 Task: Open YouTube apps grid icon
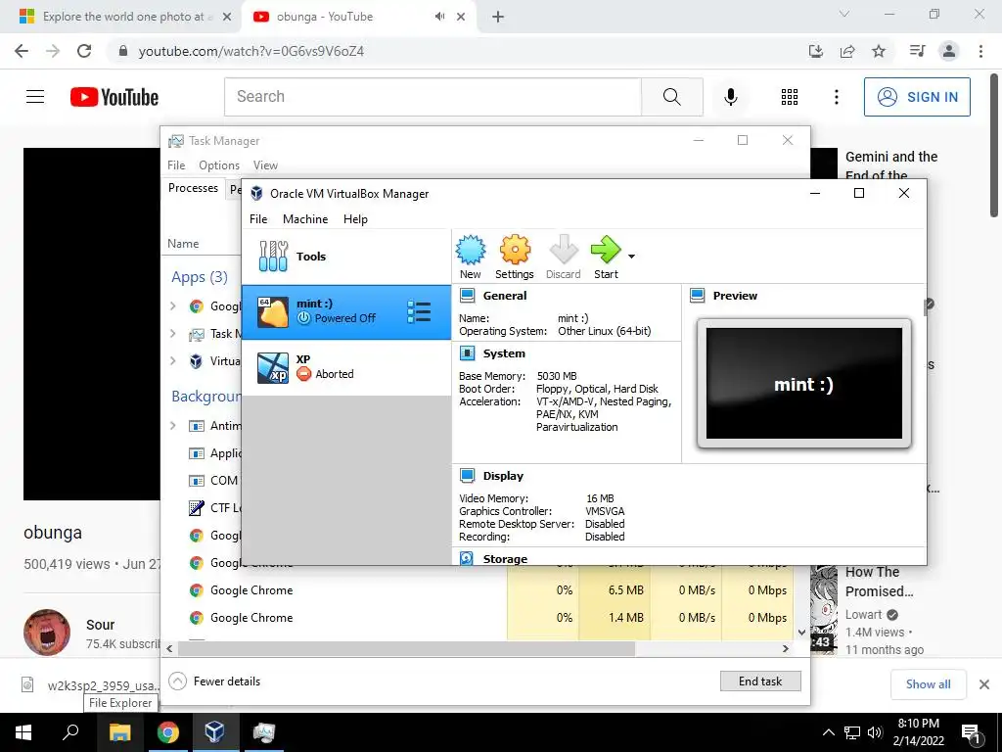point(790,97)
